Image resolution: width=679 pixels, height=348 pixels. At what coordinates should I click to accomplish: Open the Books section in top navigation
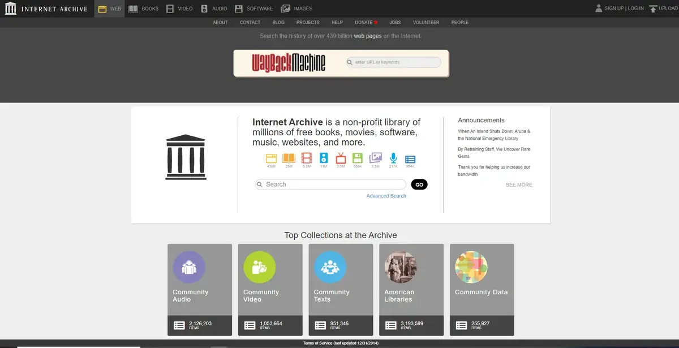coord(144,8)
